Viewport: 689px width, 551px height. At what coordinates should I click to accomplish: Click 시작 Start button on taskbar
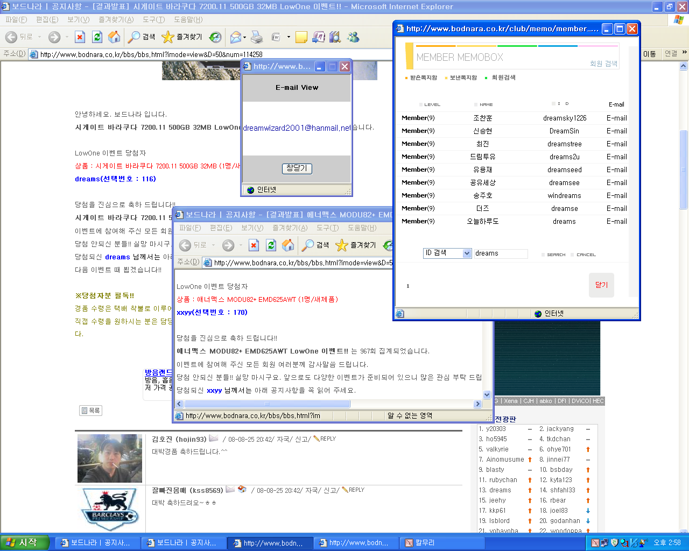pyautogui.click(x=25, y=542)
